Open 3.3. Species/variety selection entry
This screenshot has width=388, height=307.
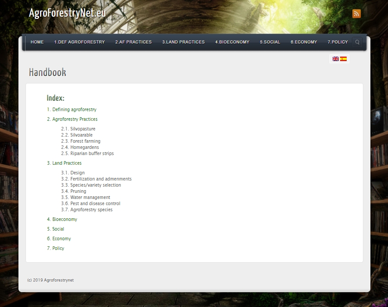pos(91,185)
